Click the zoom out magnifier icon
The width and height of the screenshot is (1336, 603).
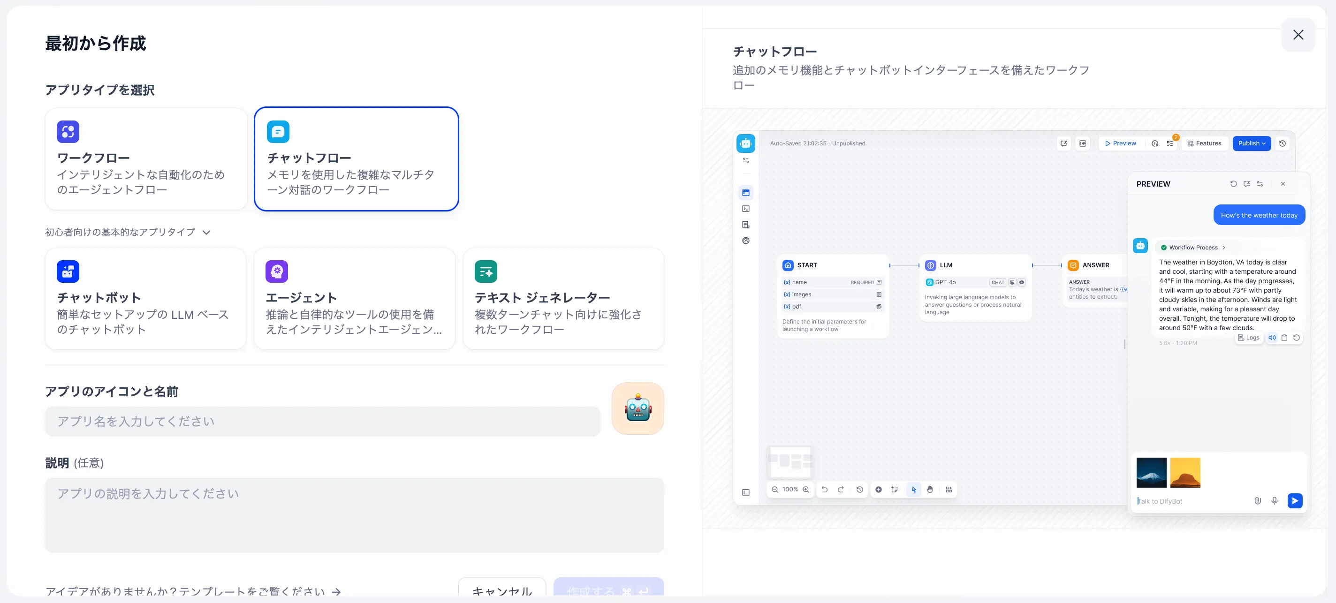[774, 489]
